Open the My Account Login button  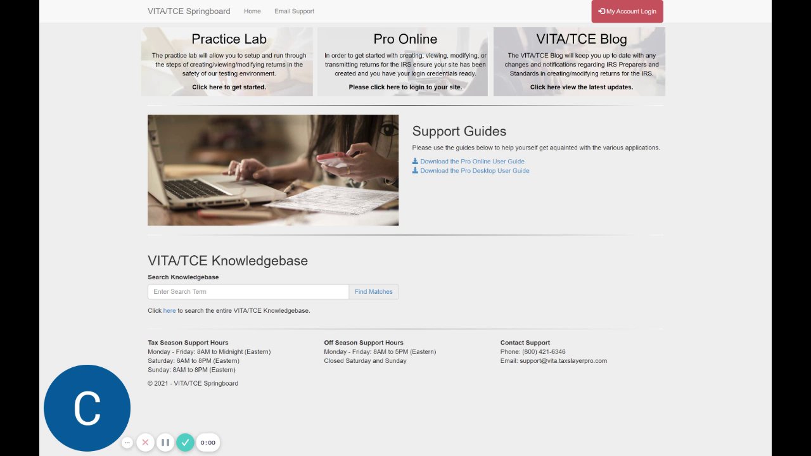pos(627,11)
